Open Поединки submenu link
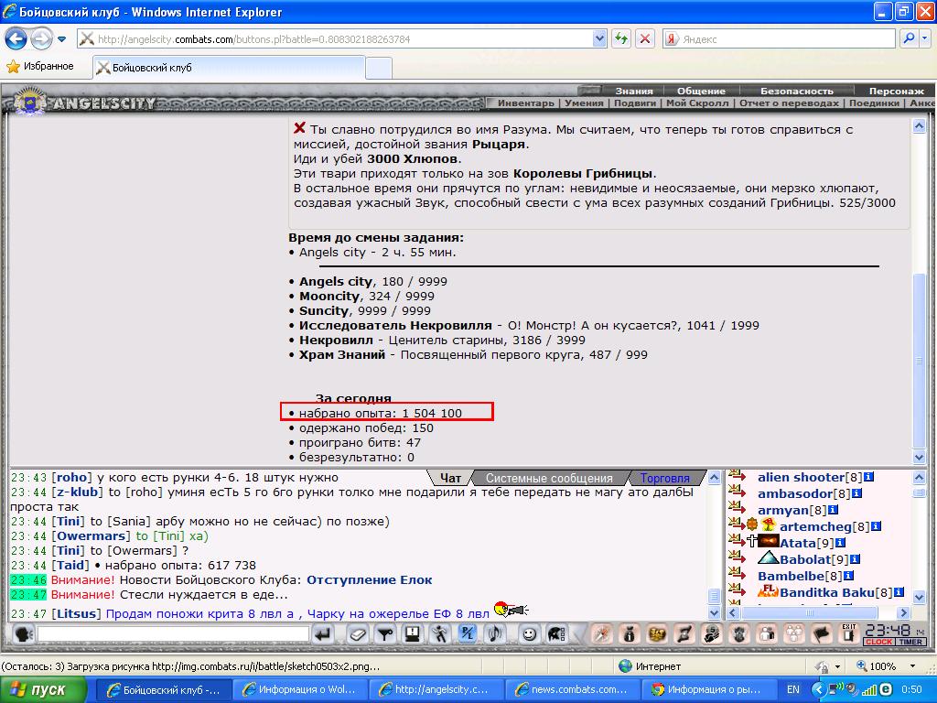 874,103
